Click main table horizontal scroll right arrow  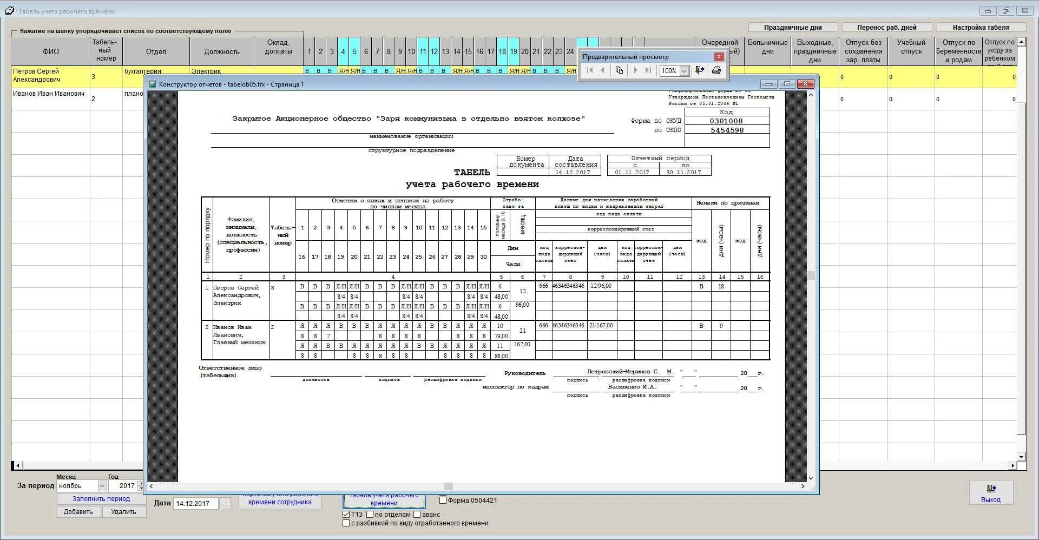(1013, 465)
